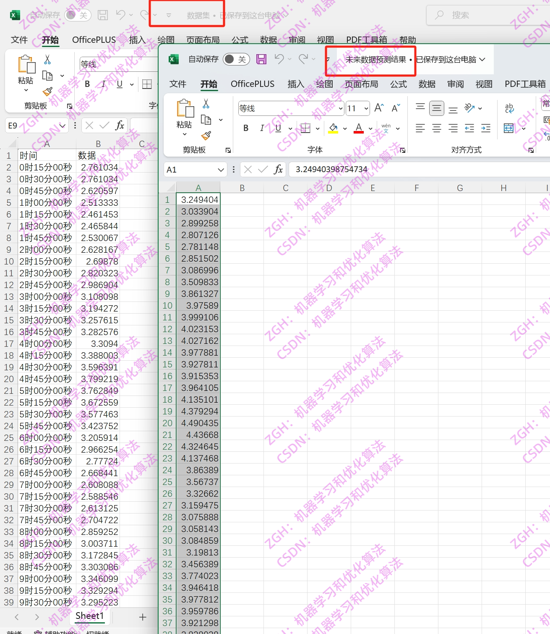
Task: Apply italic in front window ribbon
Action: (262, 128)
